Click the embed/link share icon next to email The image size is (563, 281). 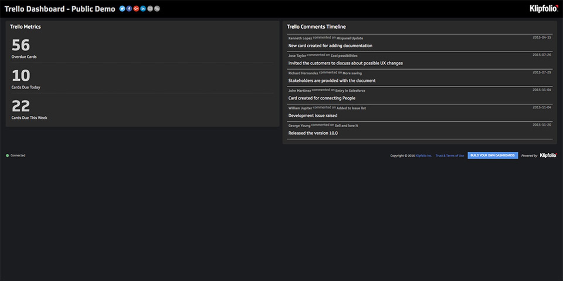point(157,9)
